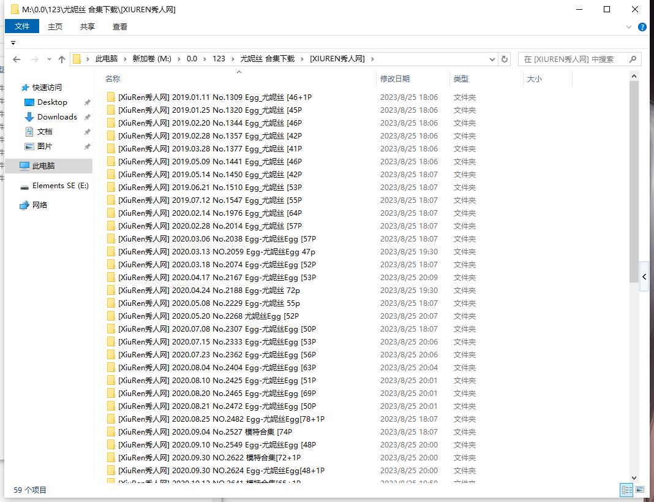Open the 查看 ribbon tab
This screenshot has width=654, height=502.
pyautogui.click(x=119, y=27)
